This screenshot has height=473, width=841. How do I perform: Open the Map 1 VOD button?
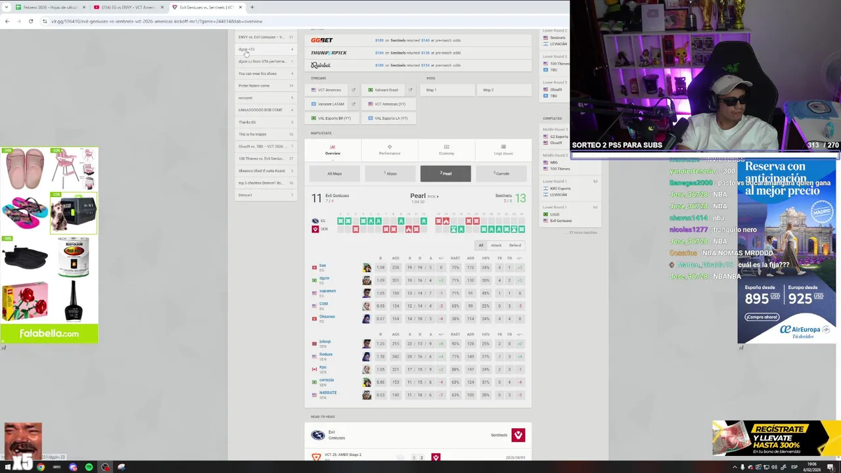[x=447, y=90]
